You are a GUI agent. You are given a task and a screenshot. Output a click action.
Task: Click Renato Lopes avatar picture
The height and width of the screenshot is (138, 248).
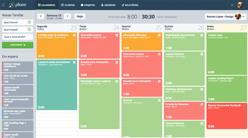[x=238, y=17]
